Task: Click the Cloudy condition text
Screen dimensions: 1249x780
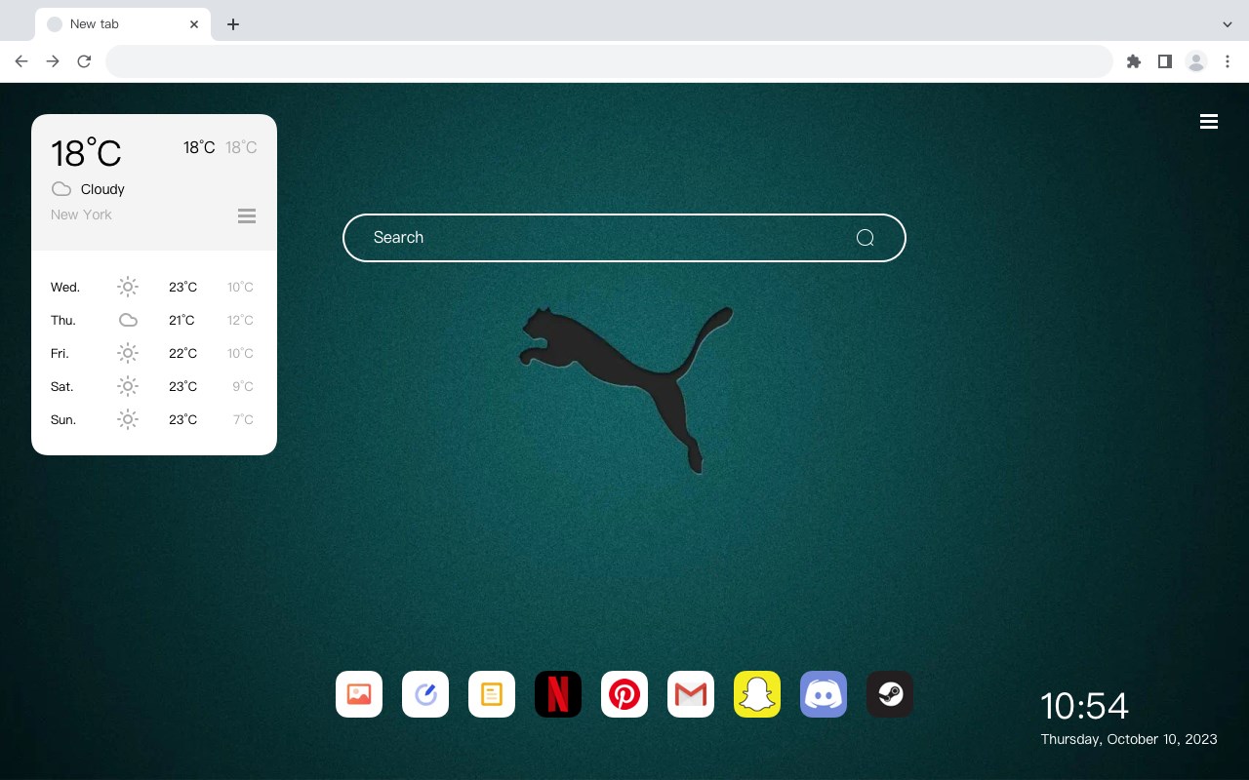Action: 102,189
